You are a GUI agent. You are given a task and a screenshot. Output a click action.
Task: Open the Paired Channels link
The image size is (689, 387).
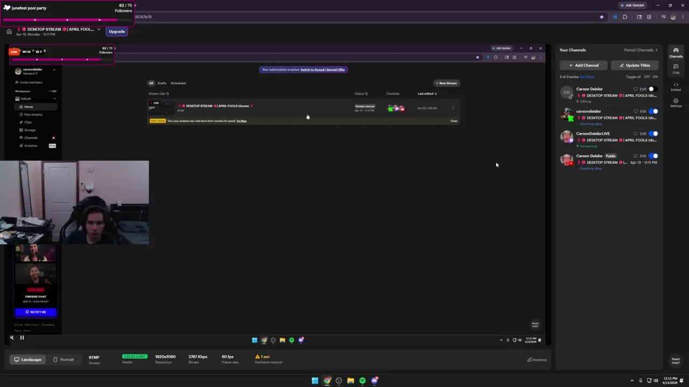pos(641,50)
